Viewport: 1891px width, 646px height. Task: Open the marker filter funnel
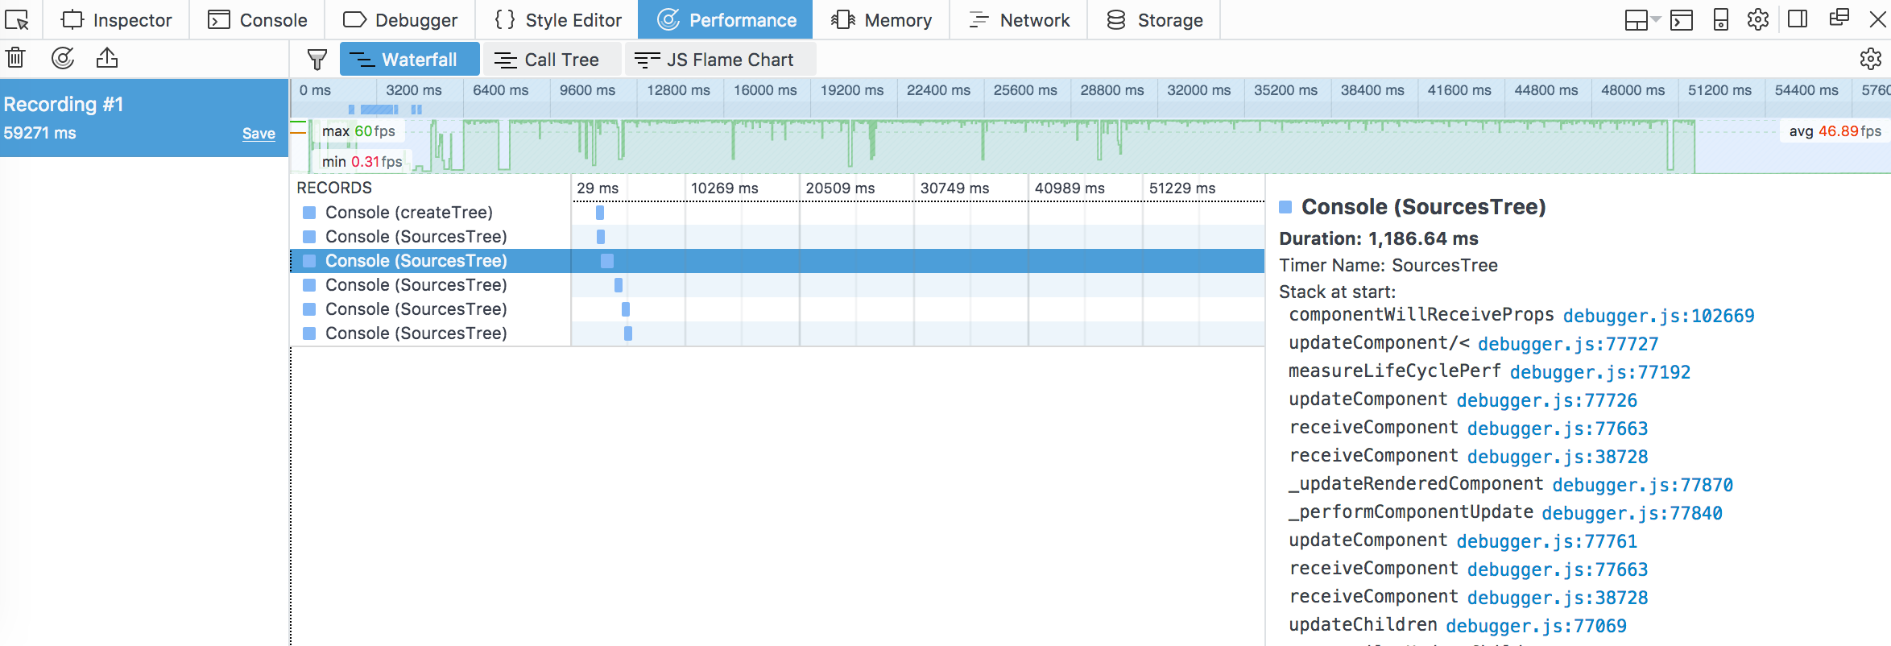point(317,59)
